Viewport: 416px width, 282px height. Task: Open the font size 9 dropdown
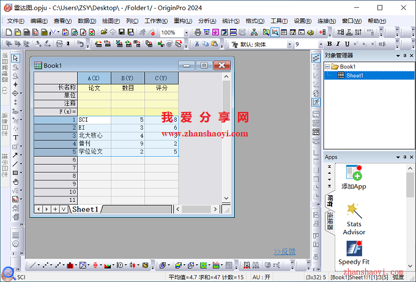321,44
